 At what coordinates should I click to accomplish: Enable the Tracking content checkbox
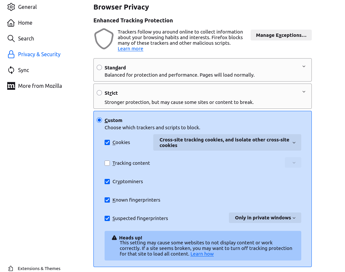107,163
